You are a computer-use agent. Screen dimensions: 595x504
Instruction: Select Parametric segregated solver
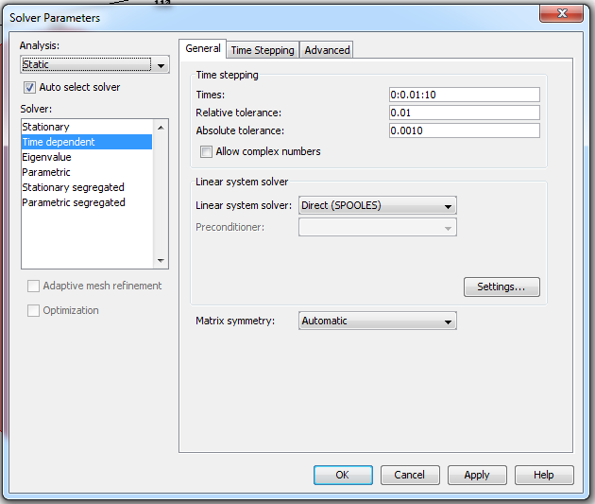87,202
